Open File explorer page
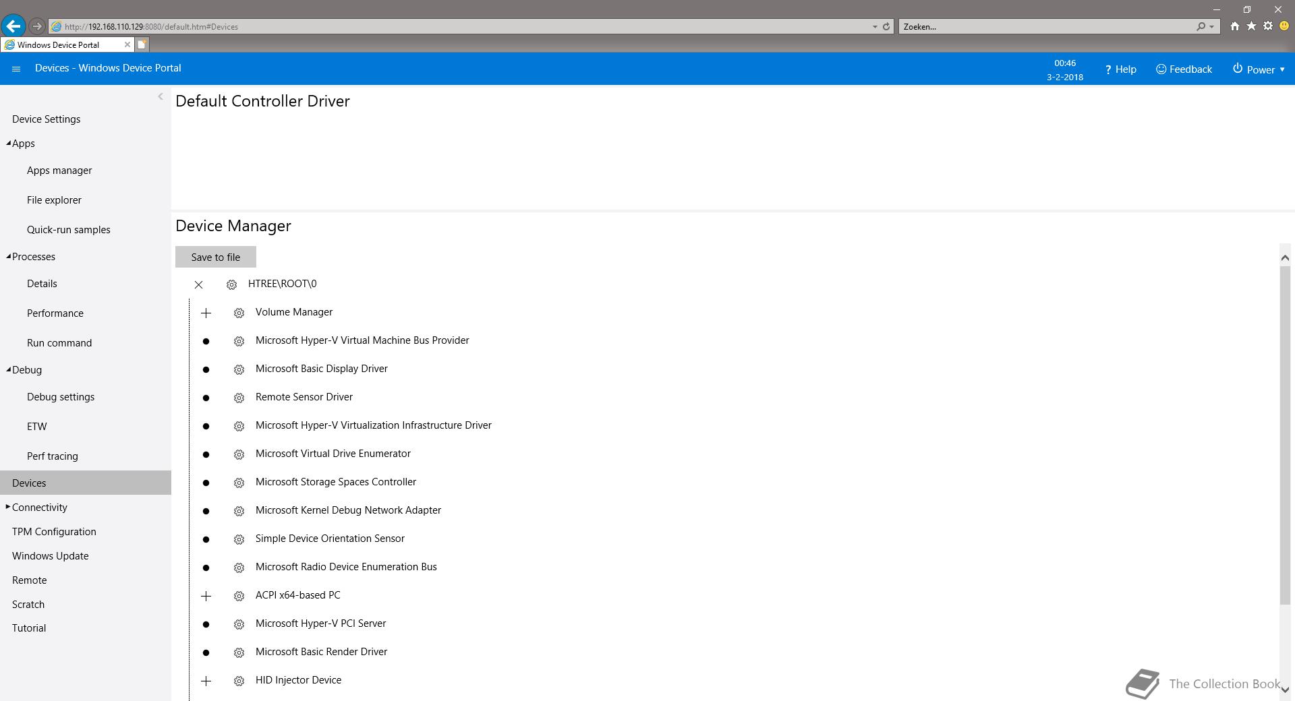This screenshot has width=1295, height=701. 54,200
